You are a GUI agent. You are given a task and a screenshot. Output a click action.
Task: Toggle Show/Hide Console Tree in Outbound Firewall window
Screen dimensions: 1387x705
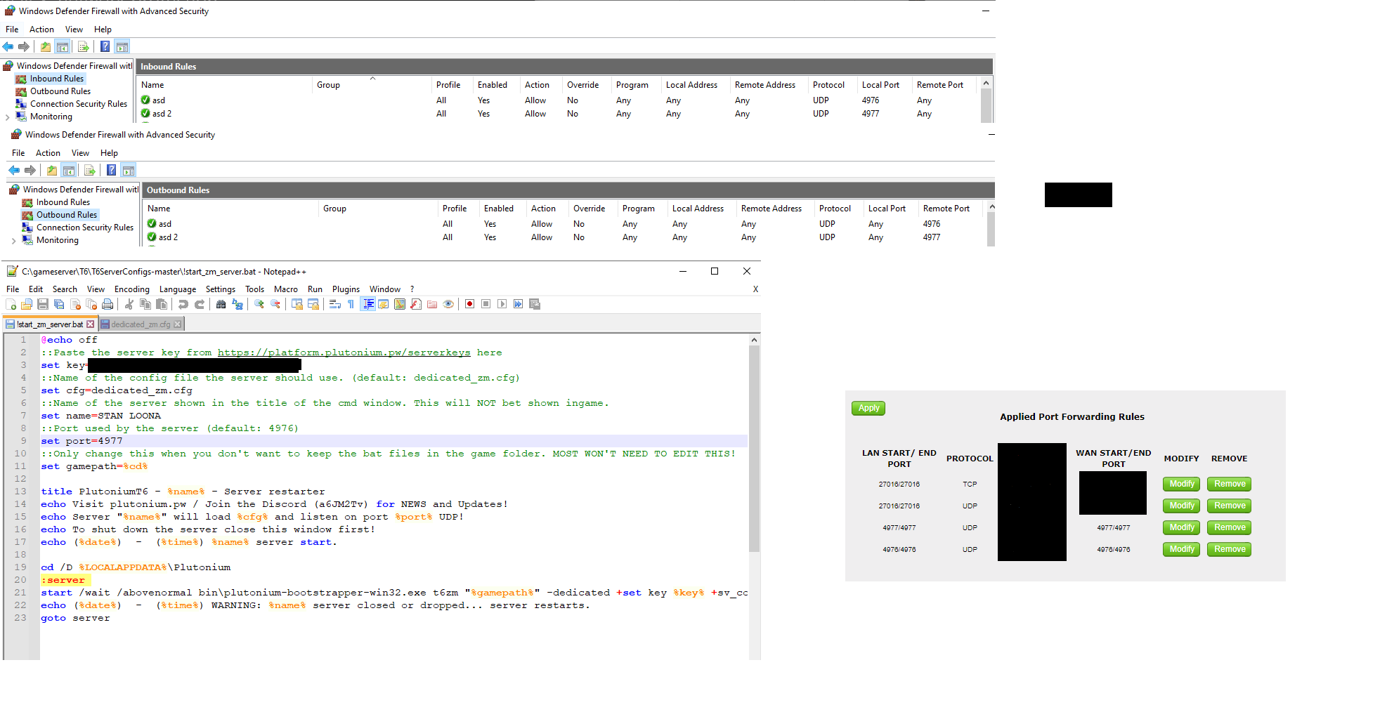69,170
